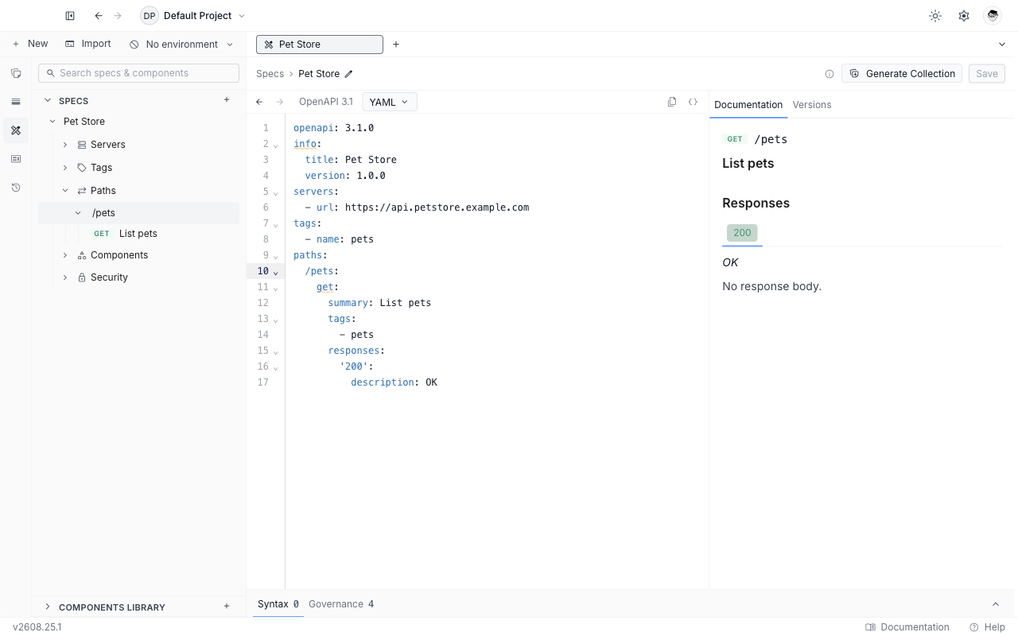
Task: Click the servers url line in editor
Action: coord(417,207)
